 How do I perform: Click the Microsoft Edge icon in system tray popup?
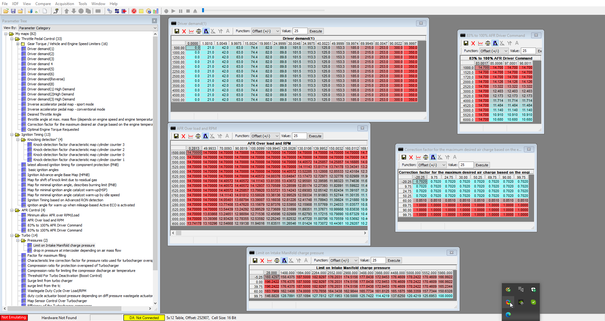point(508,315)
